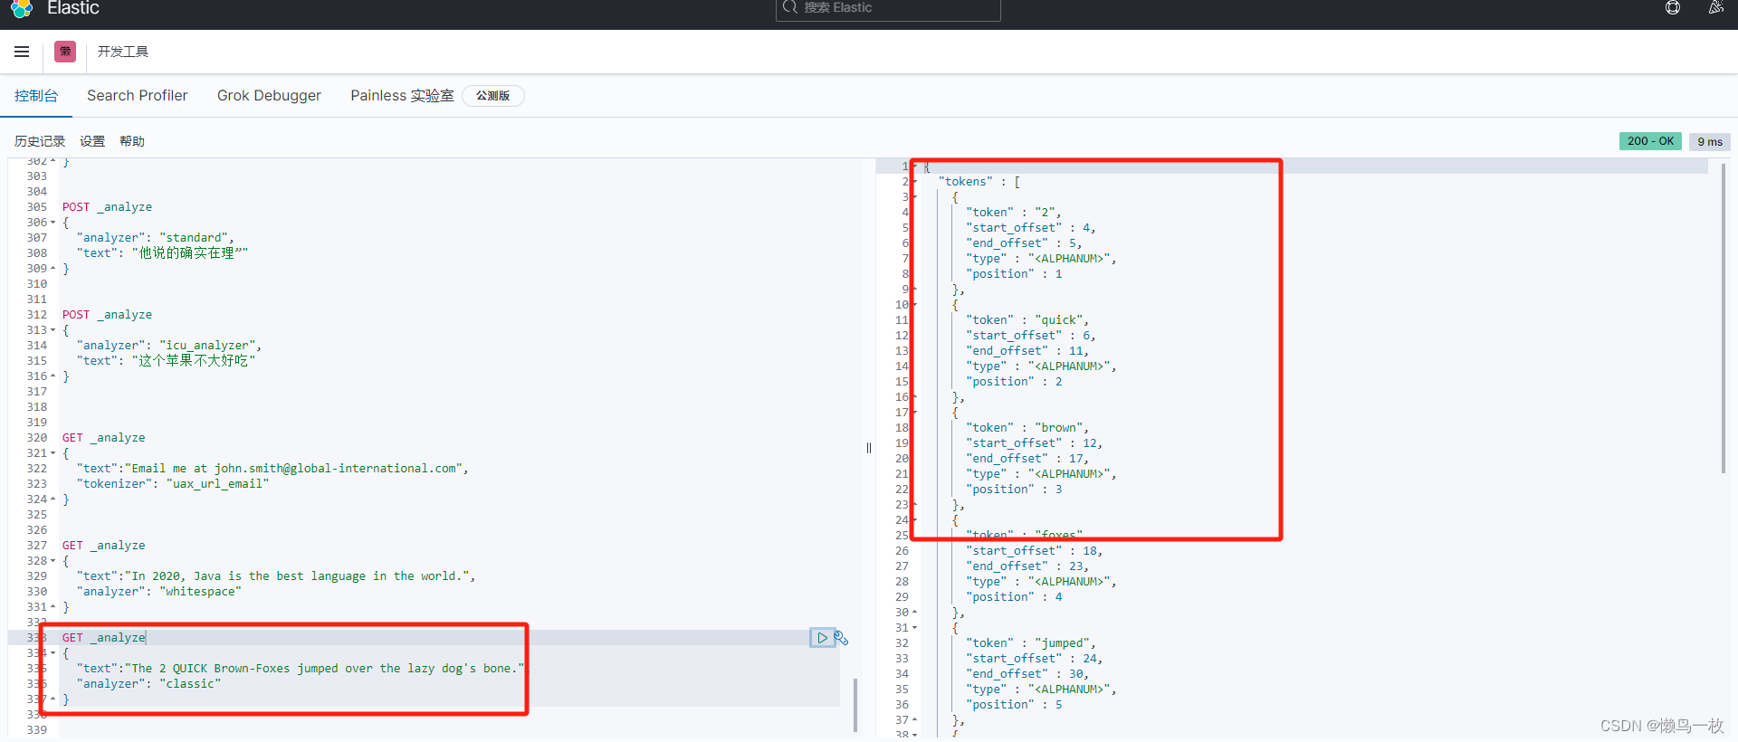This screenshot has width=1738, height=742.
Task: Open the 开发工具 breadcrumb
Action: click(x=123, y=52)
